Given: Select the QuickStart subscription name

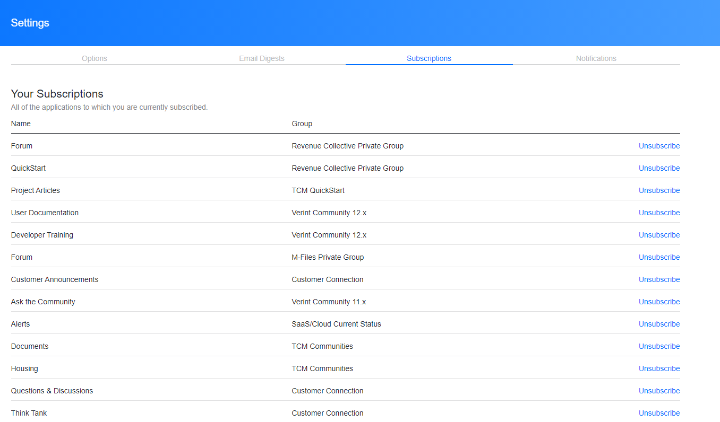Looking at the screenshot, I should click(x=28, y=168).
